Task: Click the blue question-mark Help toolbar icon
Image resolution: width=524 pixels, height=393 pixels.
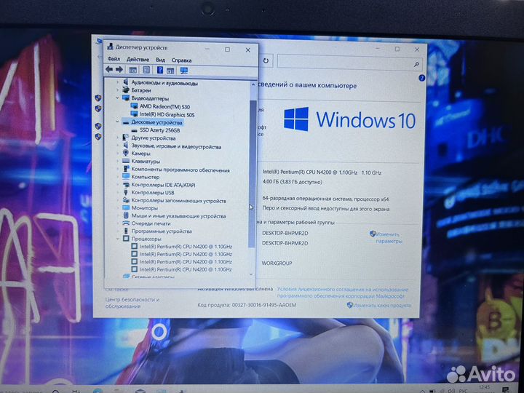Action: tap(159, 70)
